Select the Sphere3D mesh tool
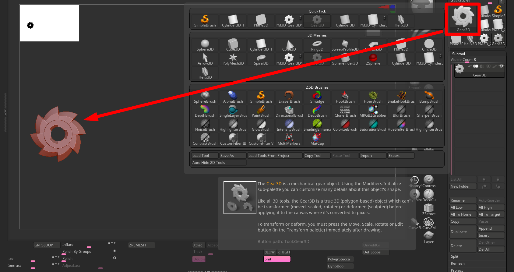The image size is (514, 272). 205,45
